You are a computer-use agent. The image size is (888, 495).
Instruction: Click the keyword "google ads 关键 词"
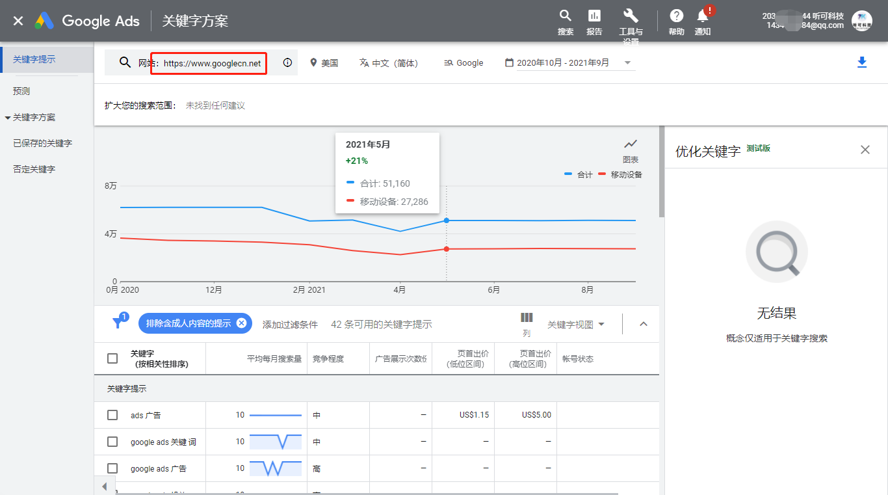163,442
